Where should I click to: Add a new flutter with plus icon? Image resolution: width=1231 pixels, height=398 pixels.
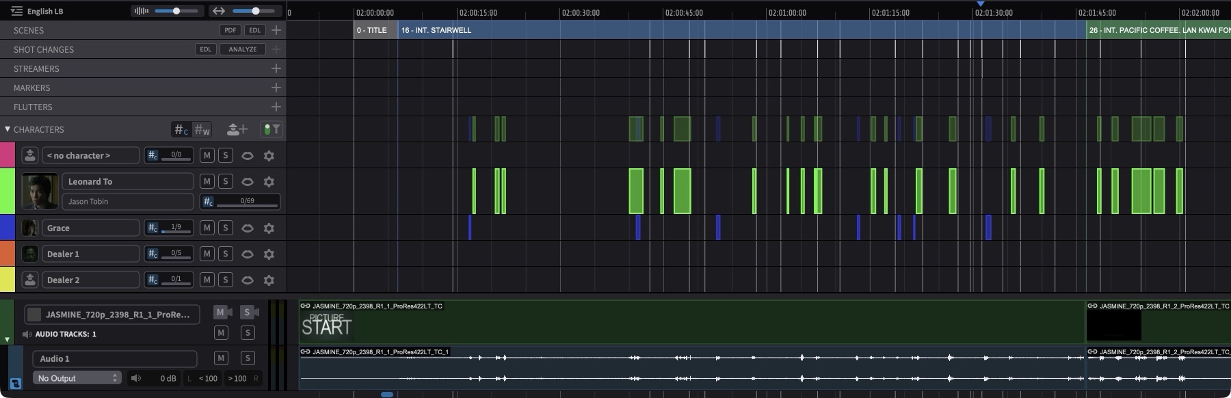[276, 107]
